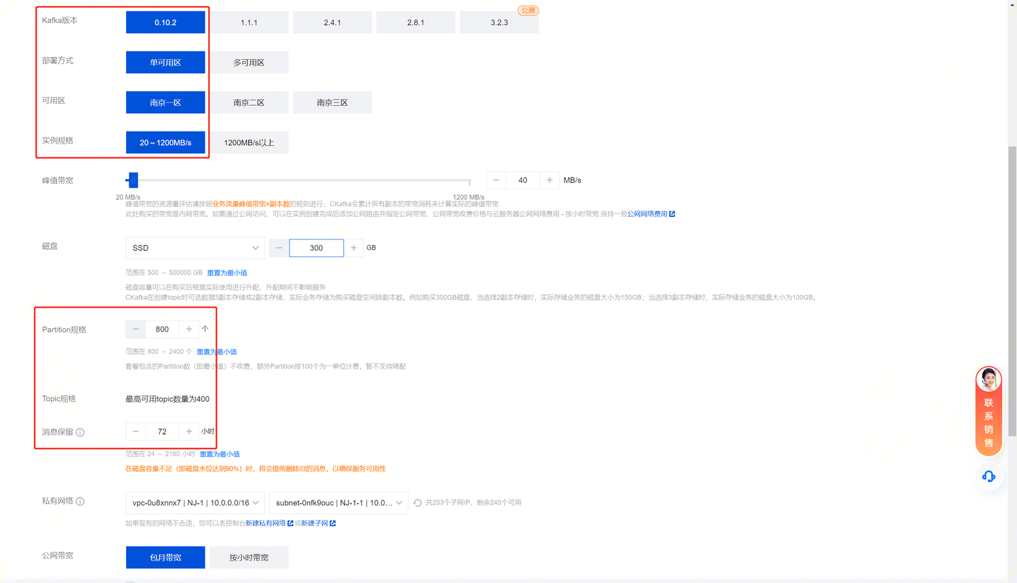Switch to 按小时带宽 billing option

(x=249, y=557)
